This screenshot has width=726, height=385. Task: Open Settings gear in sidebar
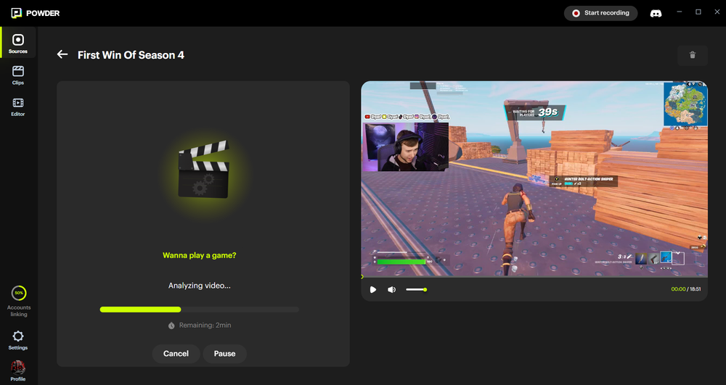[18, 339]
